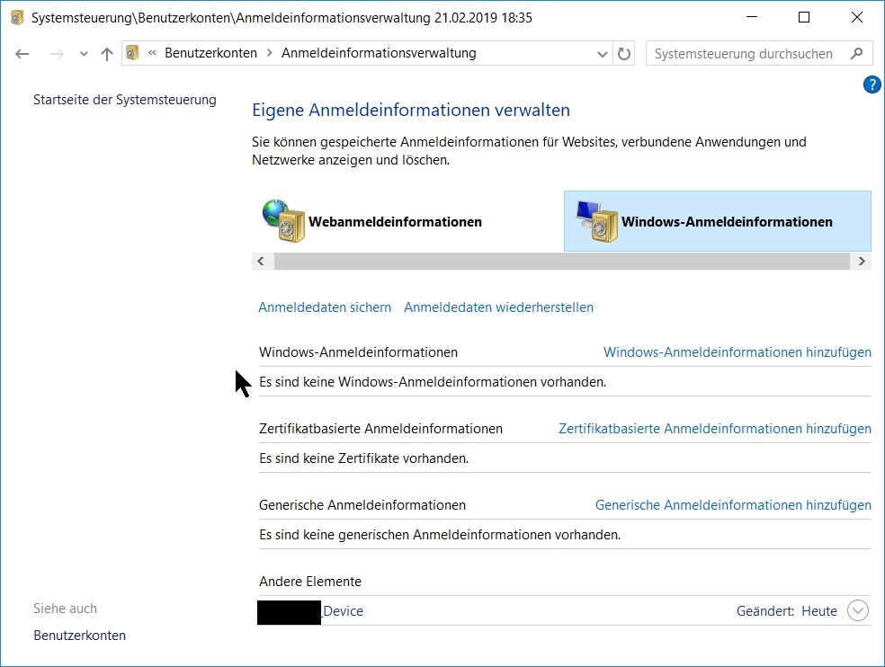Click the address bar control panel icon
The image size is (885, 667).
pyautogui.click(x=132, y=53)
